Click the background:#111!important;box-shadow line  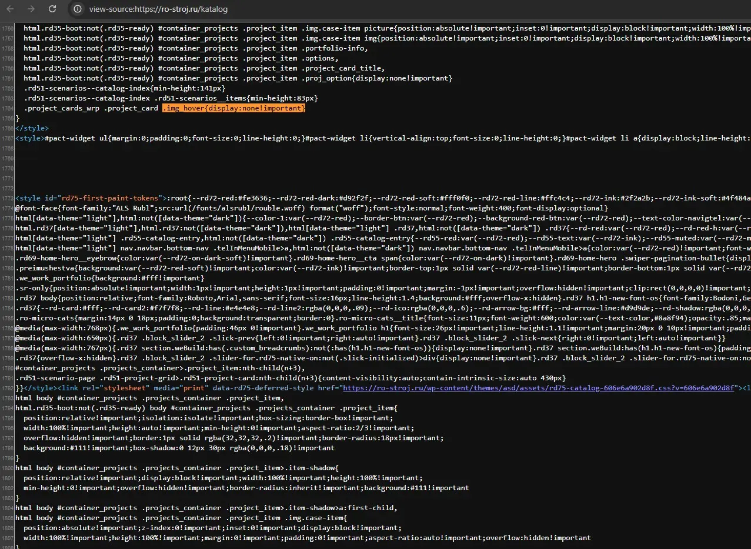(179, 448)
